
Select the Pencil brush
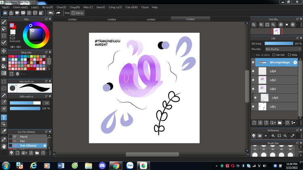[28, 137]
